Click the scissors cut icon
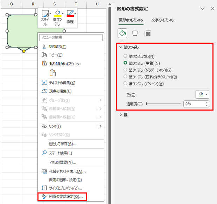The width and height of the screenshot is (217, 204). 44,47
